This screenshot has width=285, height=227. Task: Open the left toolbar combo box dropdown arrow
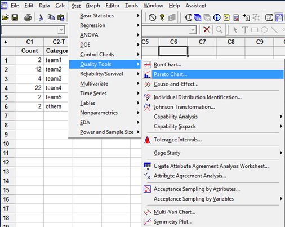click(x=61, y=30)
